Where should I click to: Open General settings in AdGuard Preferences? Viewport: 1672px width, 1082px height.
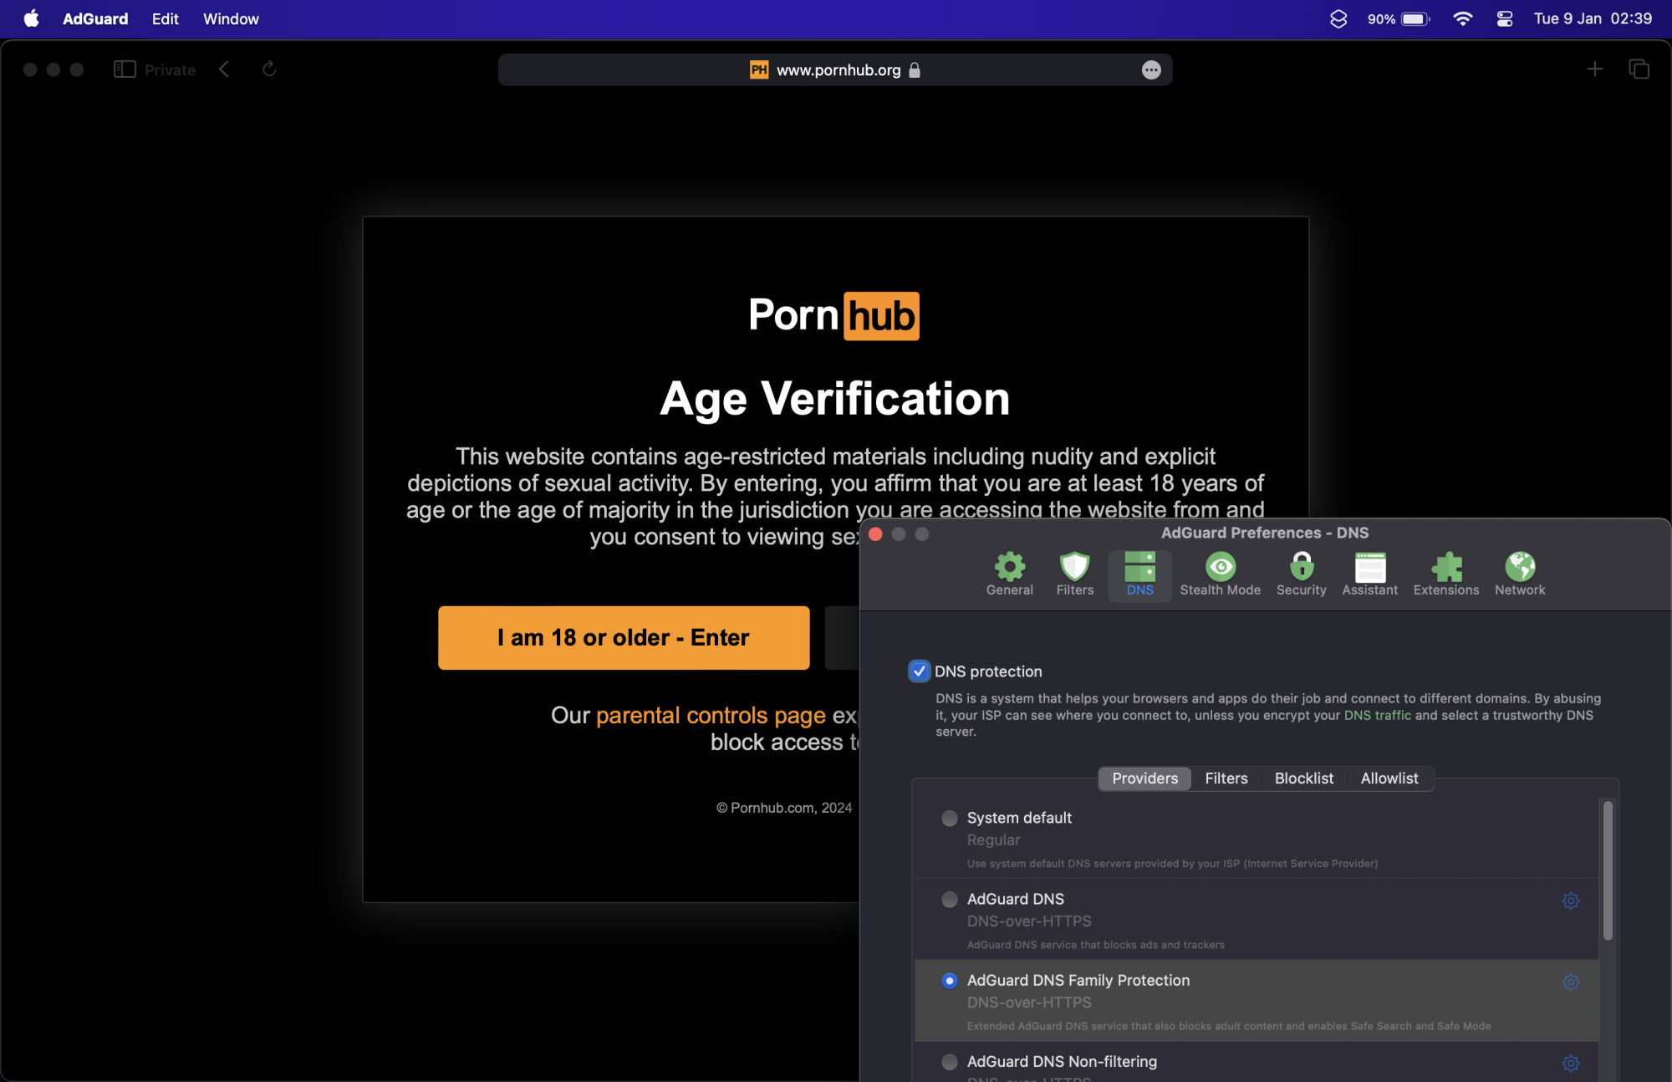coord(1010,574)
